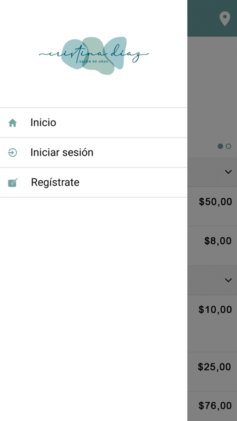Viewport: 237px width, 421px height.
Task: Click the dark green header bar
Action: pyautogui.click(x=212, y=18)
